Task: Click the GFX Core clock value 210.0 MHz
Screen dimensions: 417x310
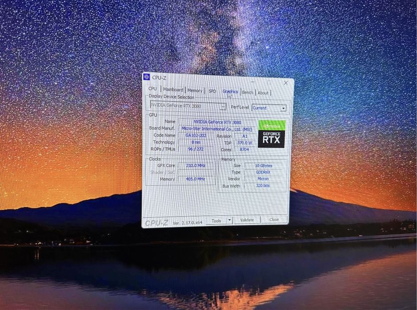Action: pyautogui.click(x=196, y=166)
